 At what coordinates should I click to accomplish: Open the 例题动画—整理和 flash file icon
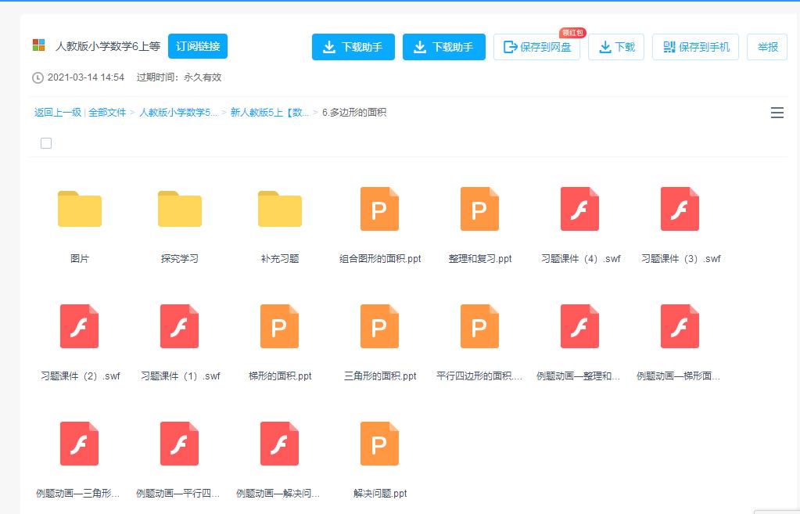[579, 326]
